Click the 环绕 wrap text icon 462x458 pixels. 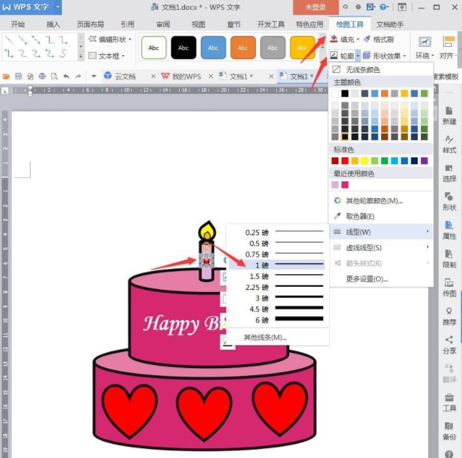(425, 43)
